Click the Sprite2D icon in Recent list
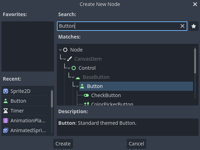 (6, 91)
